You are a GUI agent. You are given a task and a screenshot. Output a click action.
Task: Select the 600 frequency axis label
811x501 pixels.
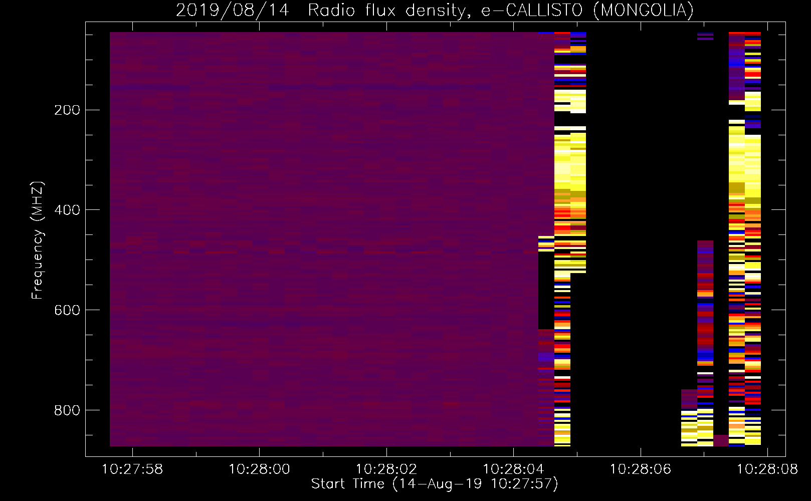tap(67, 311)
